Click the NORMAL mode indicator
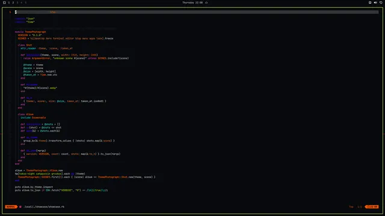385x216 pixels. point(11,206)
